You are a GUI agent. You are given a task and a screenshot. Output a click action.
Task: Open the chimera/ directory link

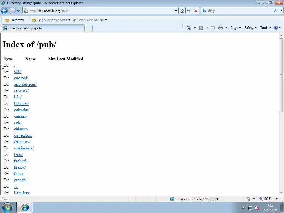(21, 129)
